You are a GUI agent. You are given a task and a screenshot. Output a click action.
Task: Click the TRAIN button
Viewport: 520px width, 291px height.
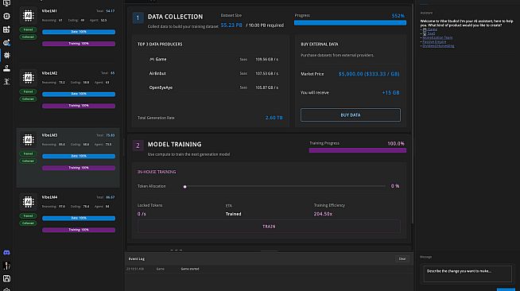[269, 227]
